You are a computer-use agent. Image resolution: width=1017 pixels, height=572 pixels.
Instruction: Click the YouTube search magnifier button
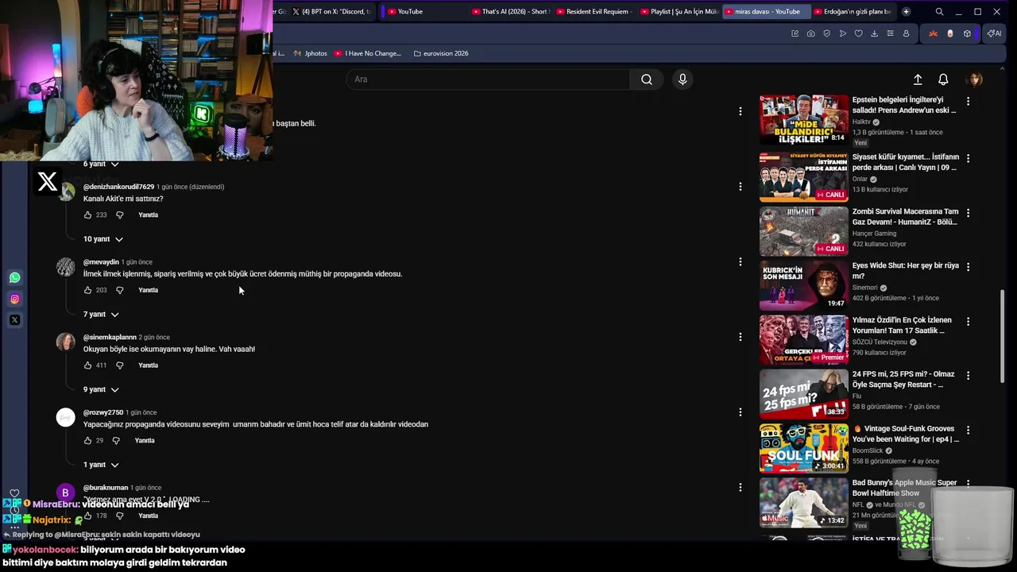(646, 79)
